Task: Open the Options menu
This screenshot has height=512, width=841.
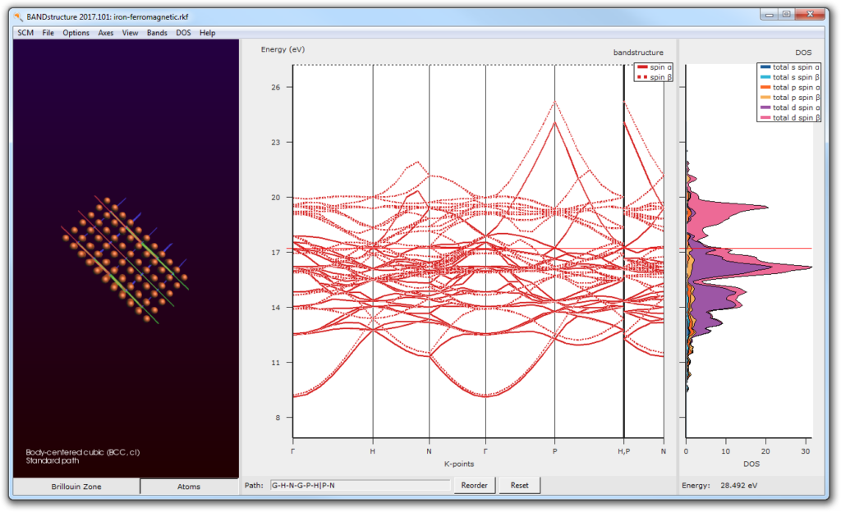Action: [x=76, y=33]
